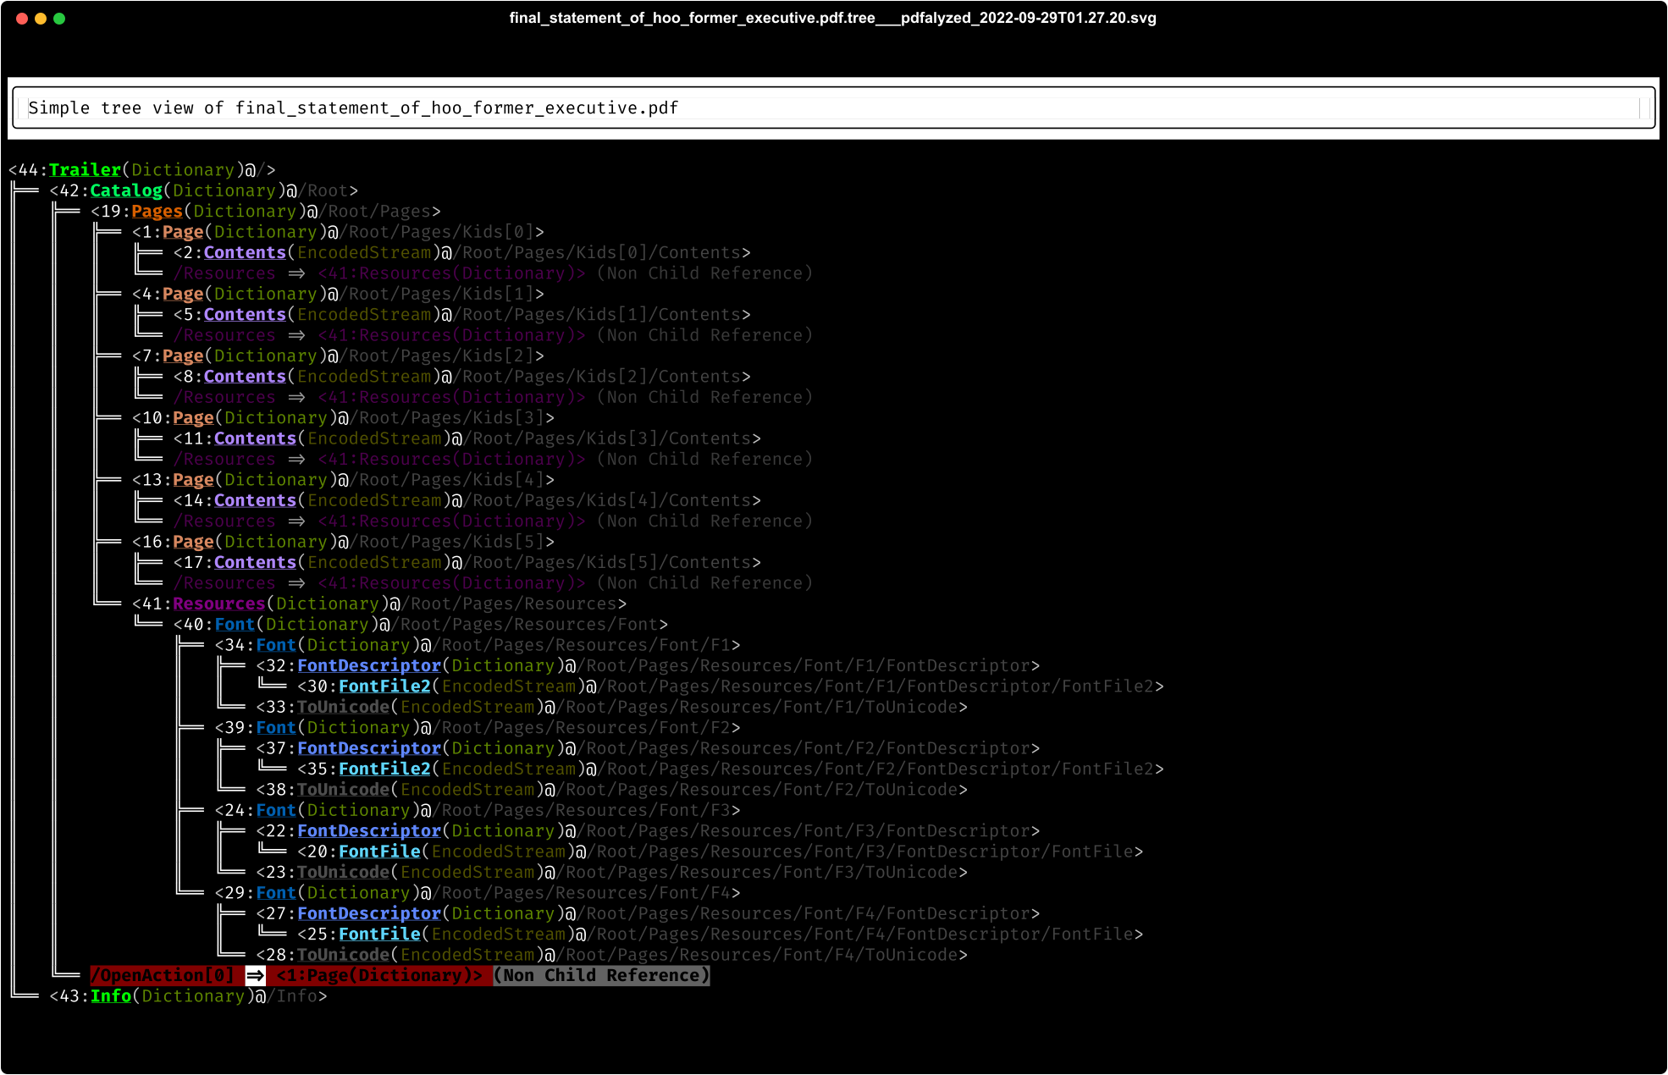1668x1075 pixels.
Task: Click the ToUnicode link on row 38
Action: coord(344,790)
